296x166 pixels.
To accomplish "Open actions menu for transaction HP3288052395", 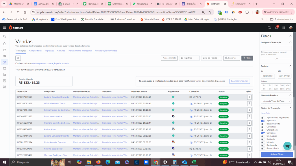I will tap(249, 103).
